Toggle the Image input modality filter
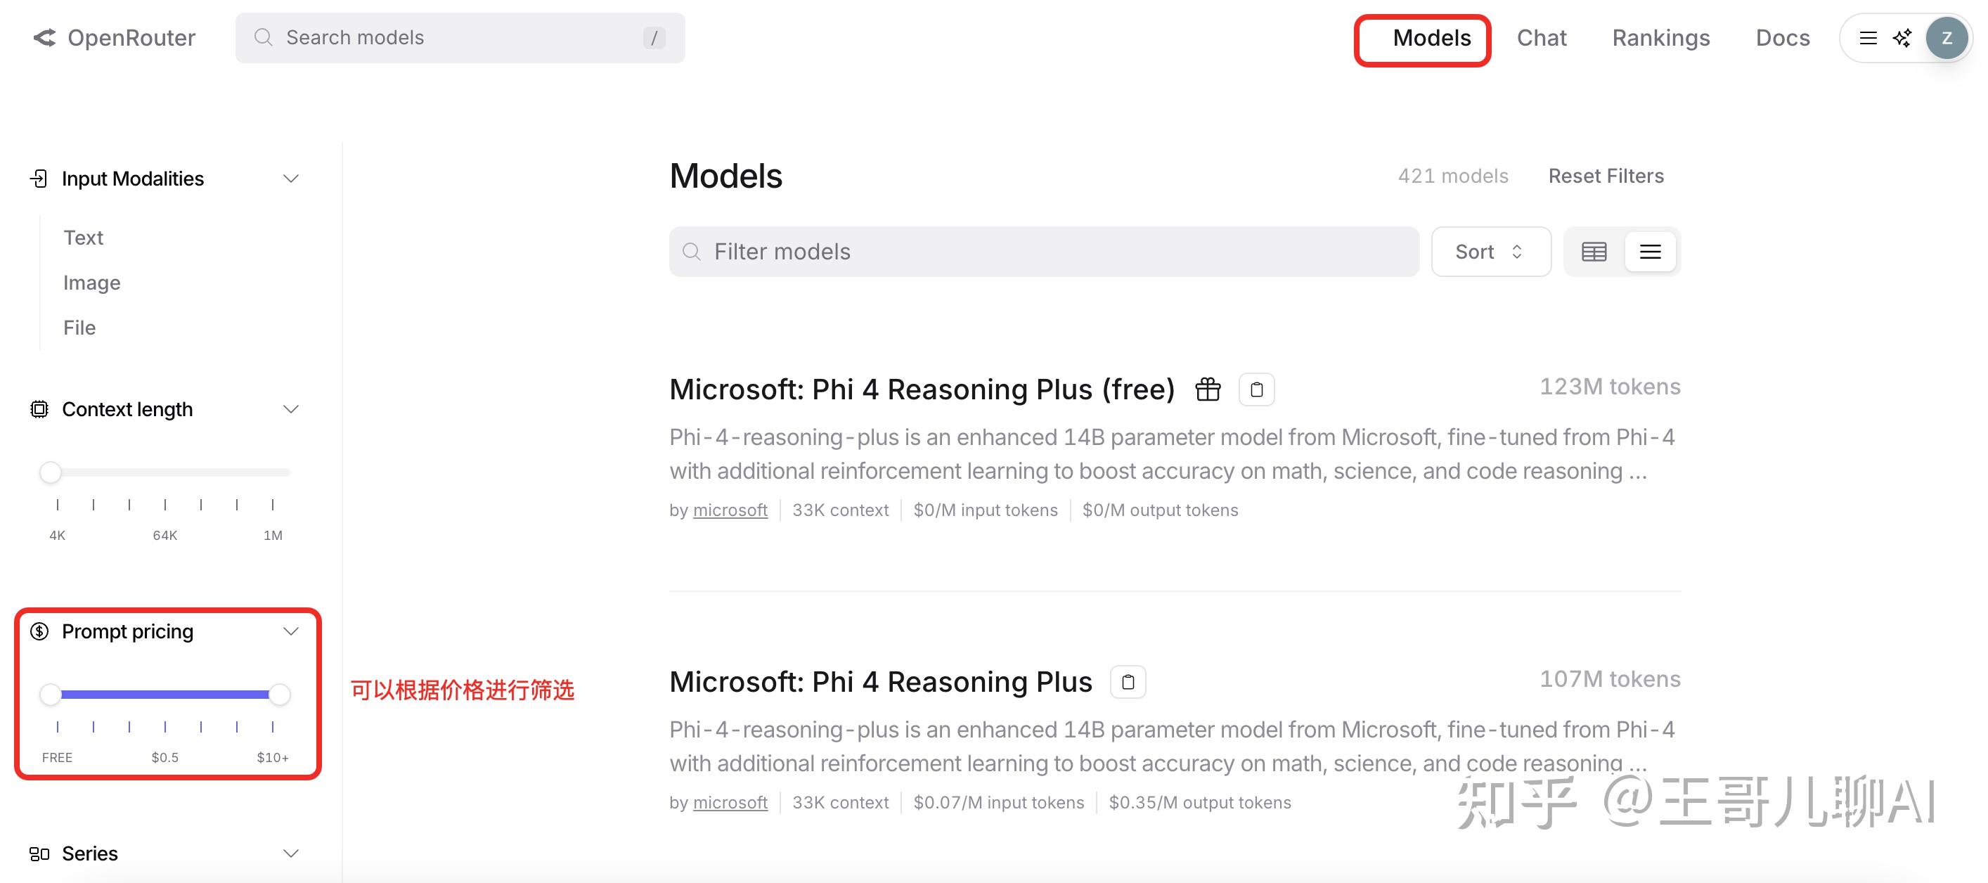The height and width of the screenshot is (883, 1988). pyautogui.click(x=92, y=283)
